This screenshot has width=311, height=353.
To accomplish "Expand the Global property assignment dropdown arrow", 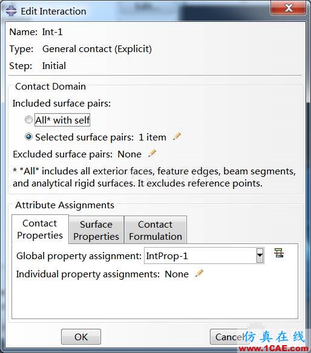I will tap(260, 256).
